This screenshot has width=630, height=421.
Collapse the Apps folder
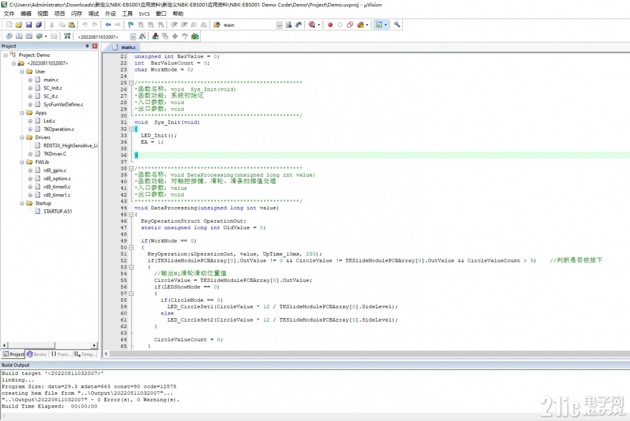(22, 113)
